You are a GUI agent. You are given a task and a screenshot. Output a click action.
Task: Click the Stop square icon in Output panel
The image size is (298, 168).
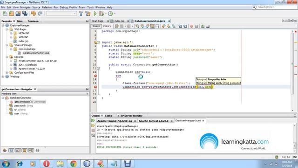point(93,131)
